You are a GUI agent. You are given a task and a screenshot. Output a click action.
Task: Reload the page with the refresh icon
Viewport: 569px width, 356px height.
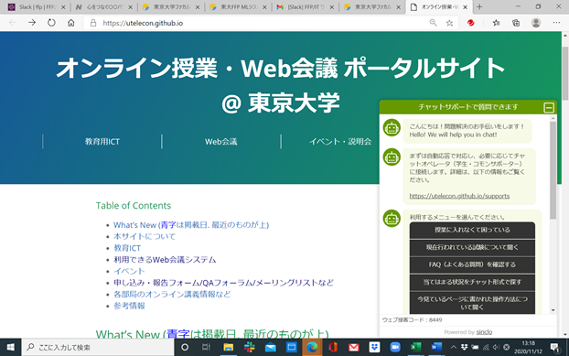(x=51, y=23)
